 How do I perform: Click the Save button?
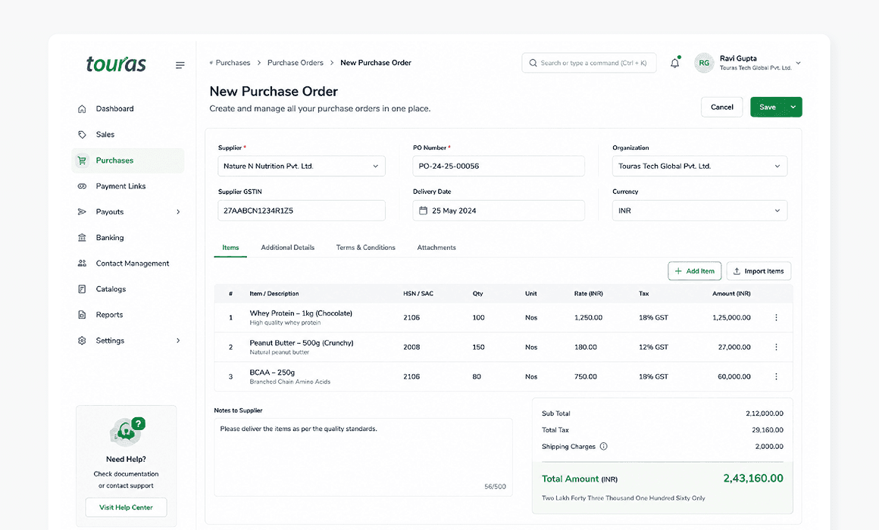pos(768,107)
